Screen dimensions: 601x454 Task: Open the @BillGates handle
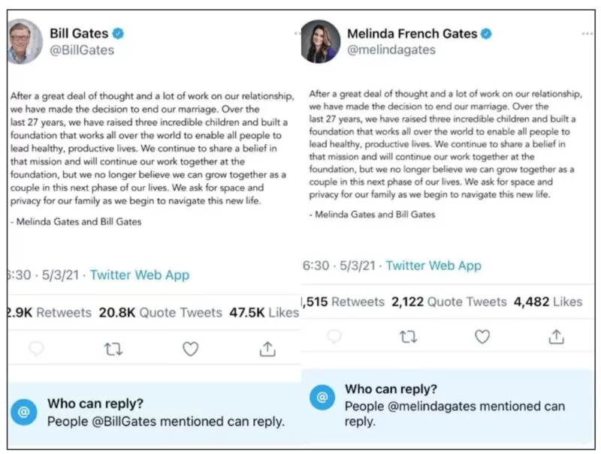coord(82,50)
